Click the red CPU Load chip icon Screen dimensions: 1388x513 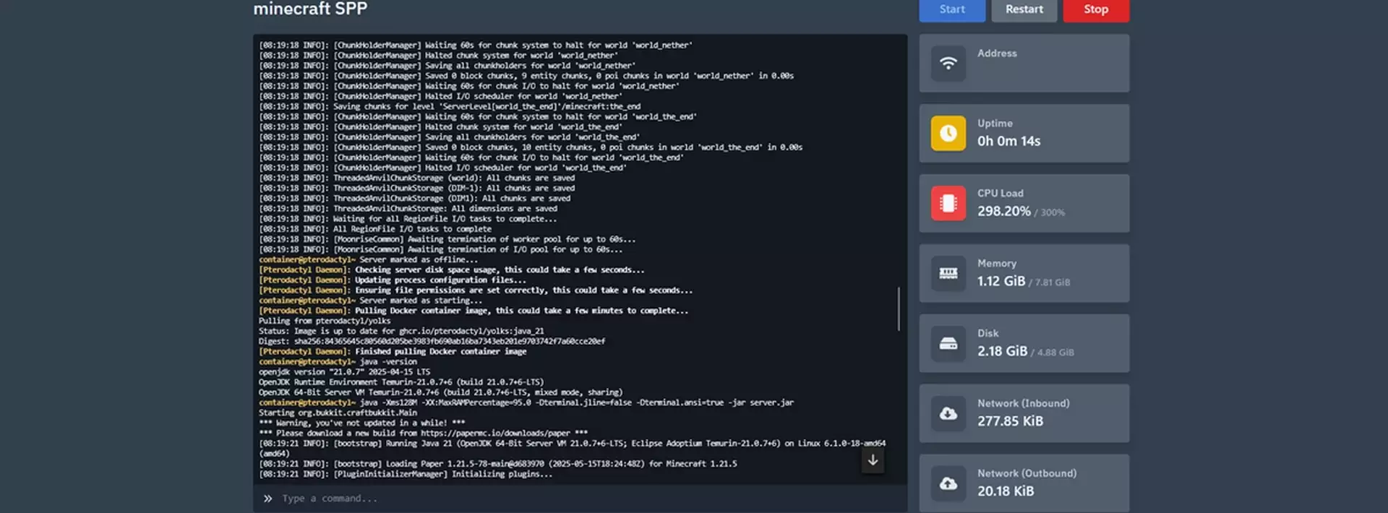click(948, 203)
